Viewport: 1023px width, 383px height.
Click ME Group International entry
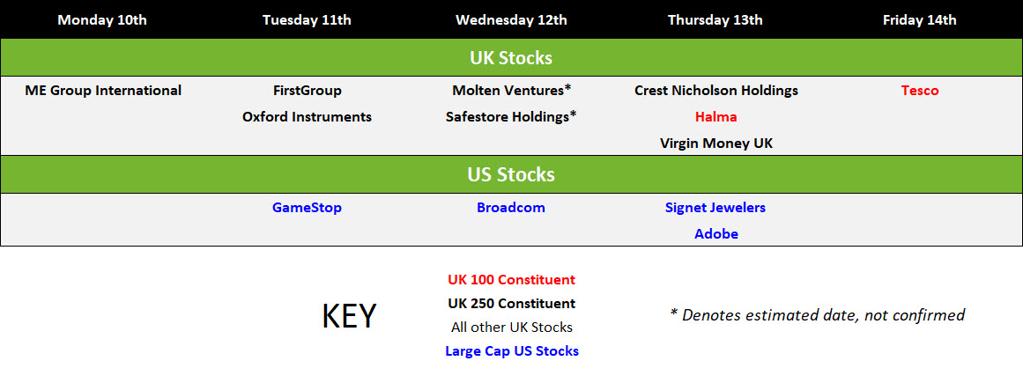pos(103,91)
